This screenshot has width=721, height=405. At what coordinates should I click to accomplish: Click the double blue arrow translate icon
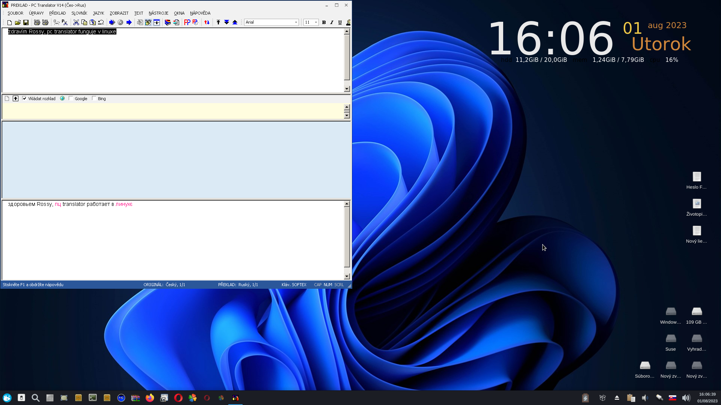pos(112,22)
